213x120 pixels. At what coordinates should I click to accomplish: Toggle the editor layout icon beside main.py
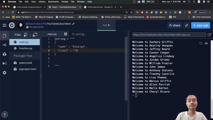[x=66, y=34]
